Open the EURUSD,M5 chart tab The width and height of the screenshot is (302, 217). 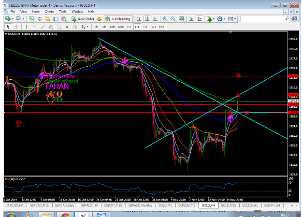pos(15,205)
